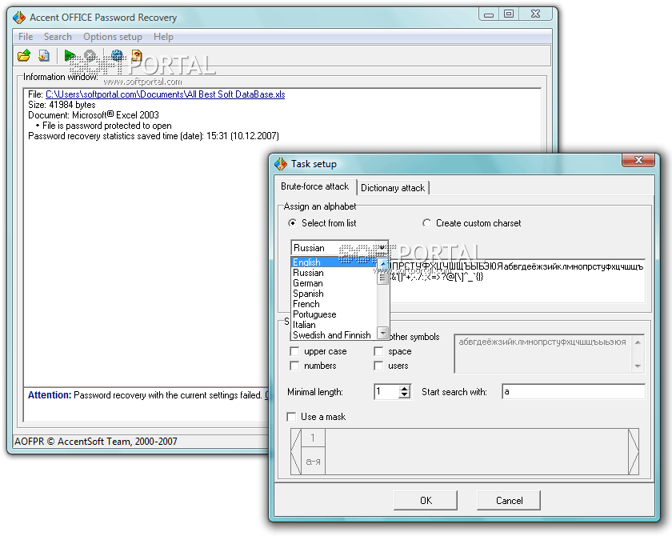Viewport: 672px width, 536px height.
Task: Select Italian in the alphabet list
Action: click(334, 324)
